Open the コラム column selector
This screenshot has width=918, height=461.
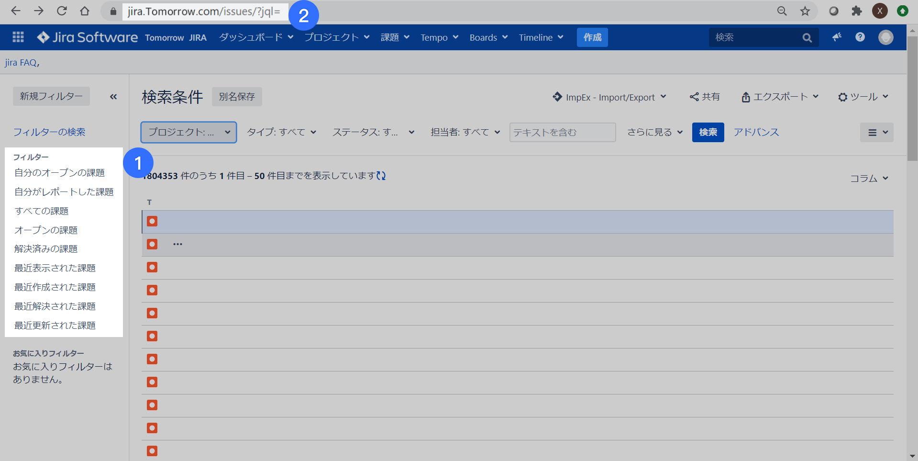click(x=869, y=178)
